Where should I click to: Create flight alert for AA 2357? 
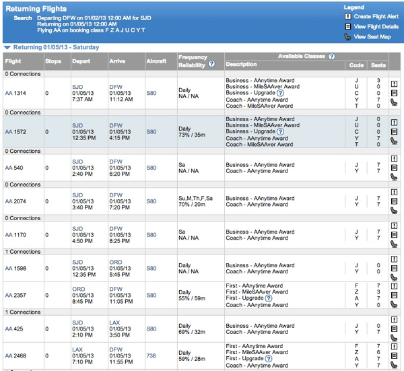[394, 286]
